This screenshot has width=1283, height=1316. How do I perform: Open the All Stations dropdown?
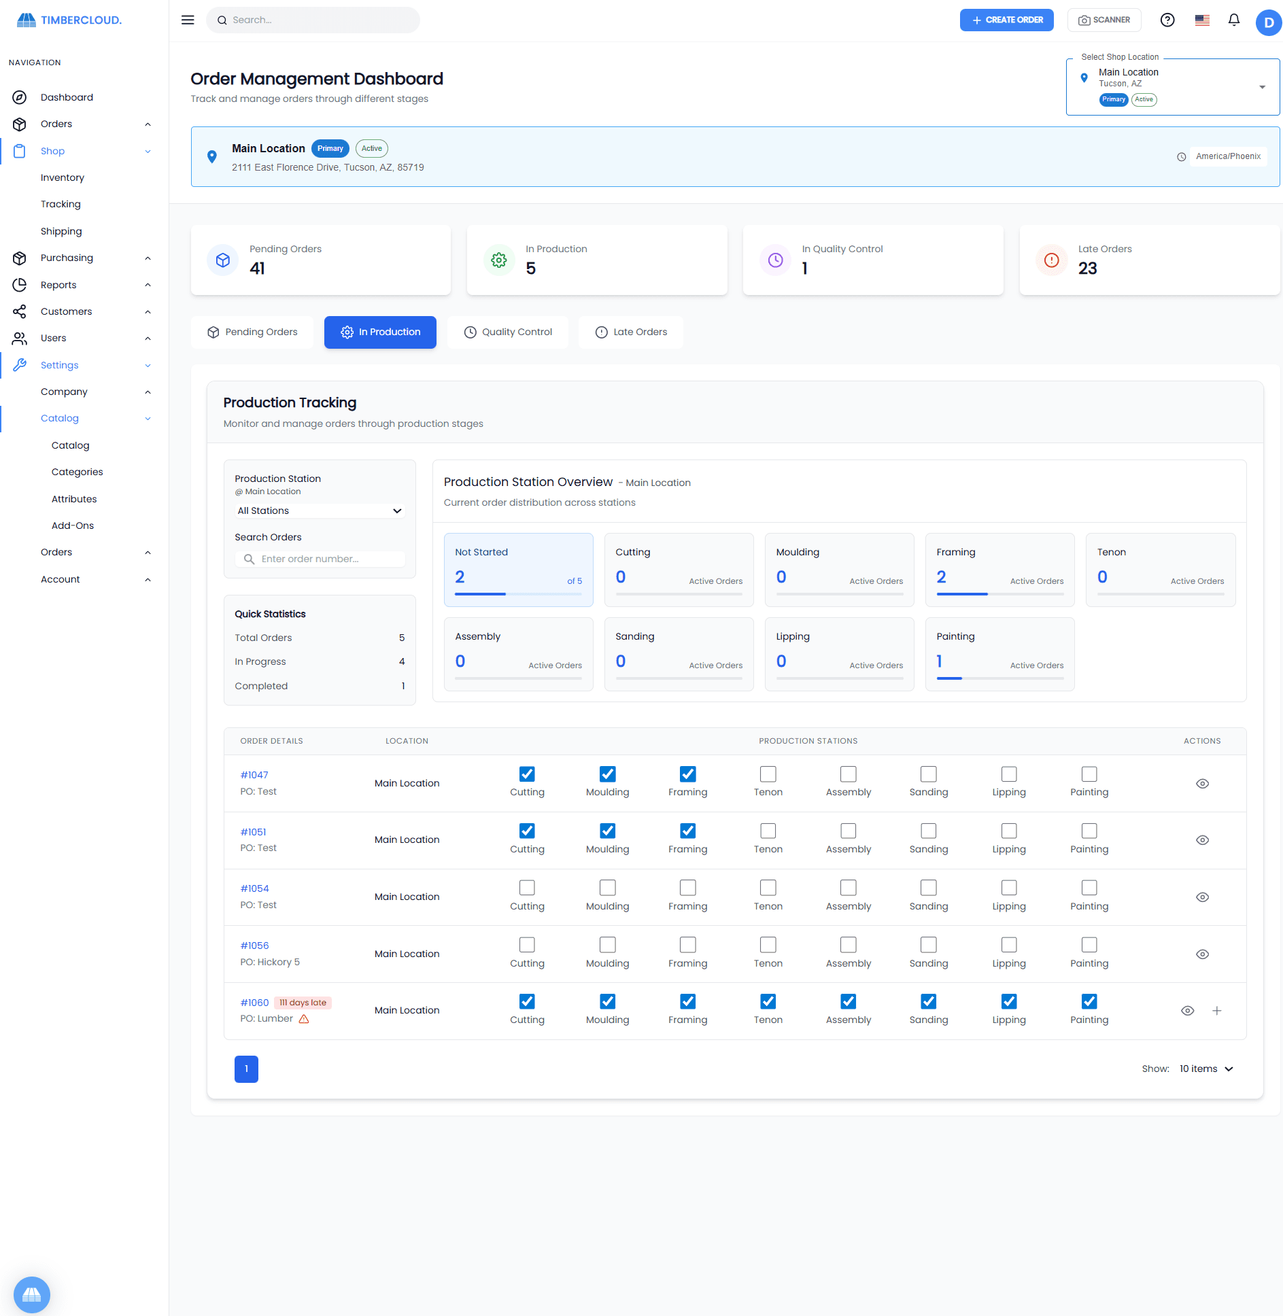(x=320, y=510)
